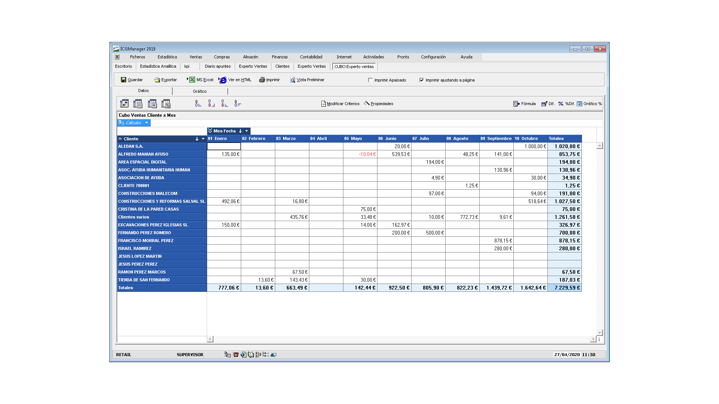Screen dimensions: 719x404
Task: Click the copy-to-list status bar icon
Action: (x=227, y=355)
